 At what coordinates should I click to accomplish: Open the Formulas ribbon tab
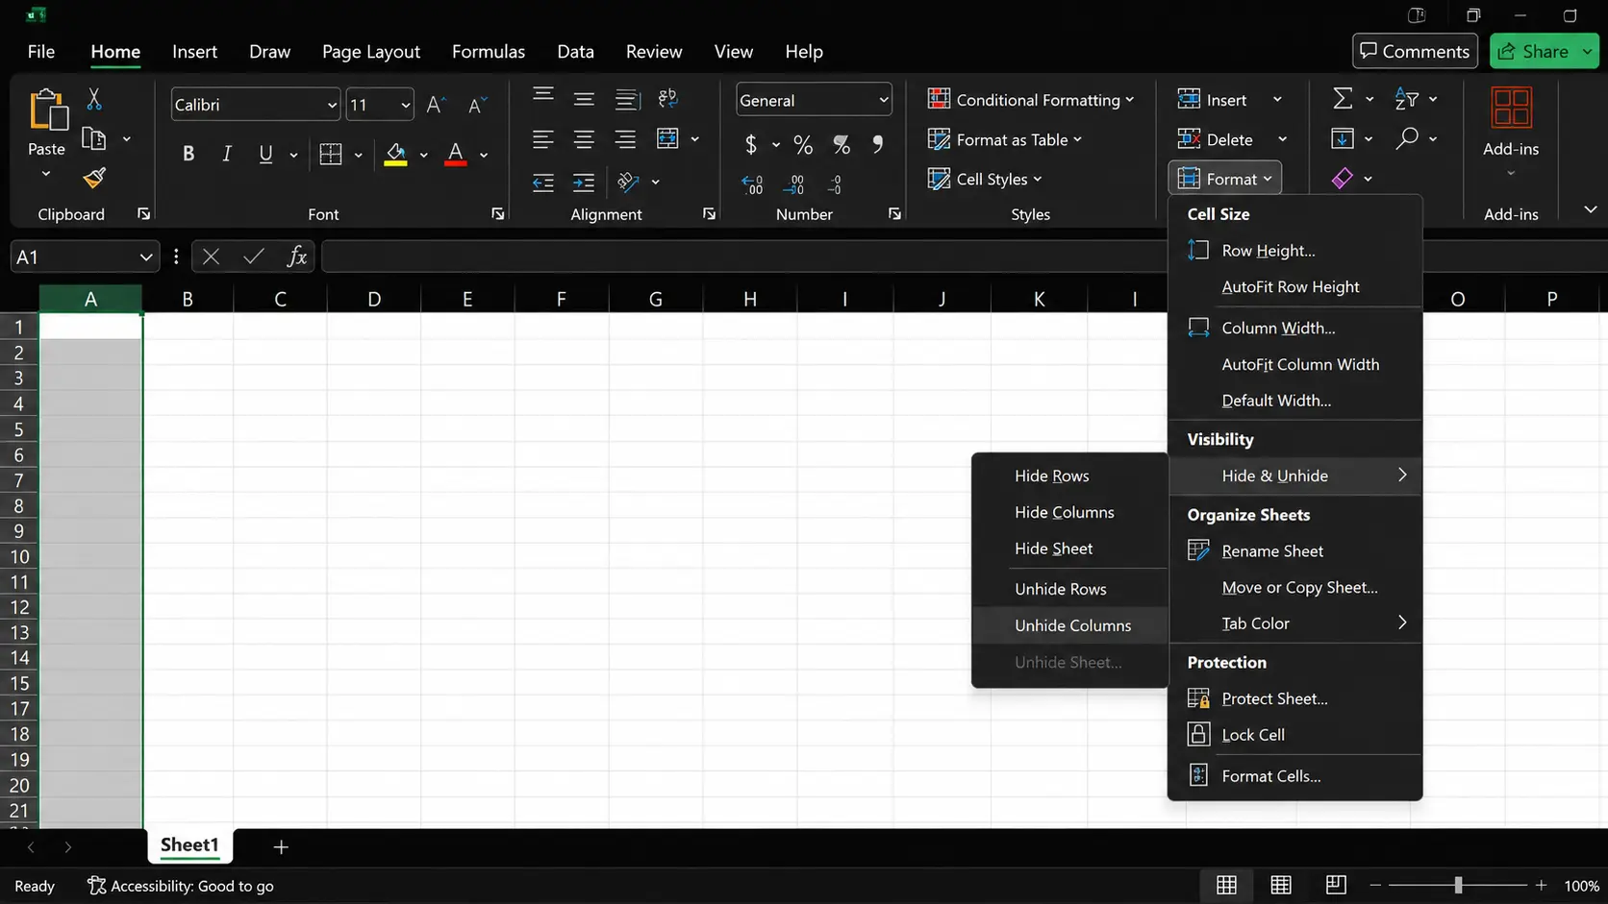(x=489, y=52)
